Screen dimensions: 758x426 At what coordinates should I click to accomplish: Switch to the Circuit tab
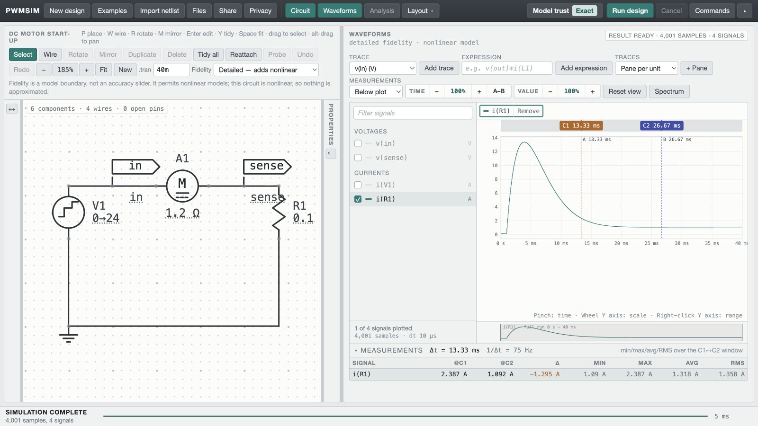click(300, 11)
